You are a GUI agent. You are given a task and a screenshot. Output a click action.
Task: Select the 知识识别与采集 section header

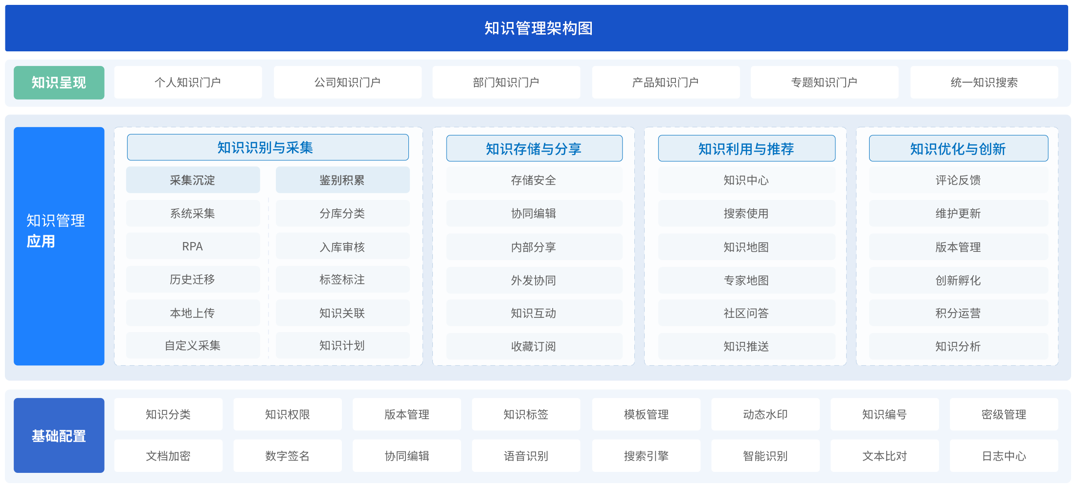[x=268, y=147]
